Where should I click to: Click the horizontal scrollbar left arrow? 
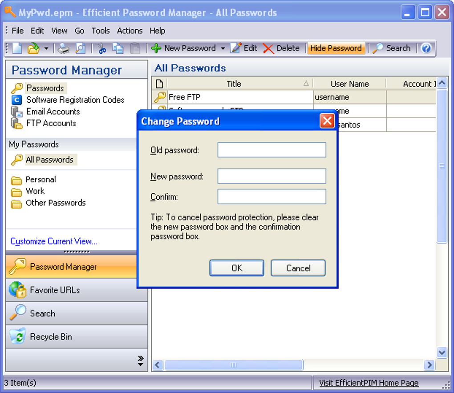(158, 365)
